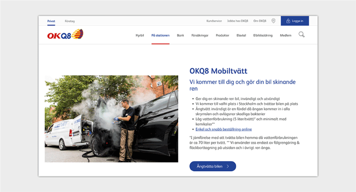Open the Om OKQ8 link
Screen dimensions: 356x192
point(260,21)
